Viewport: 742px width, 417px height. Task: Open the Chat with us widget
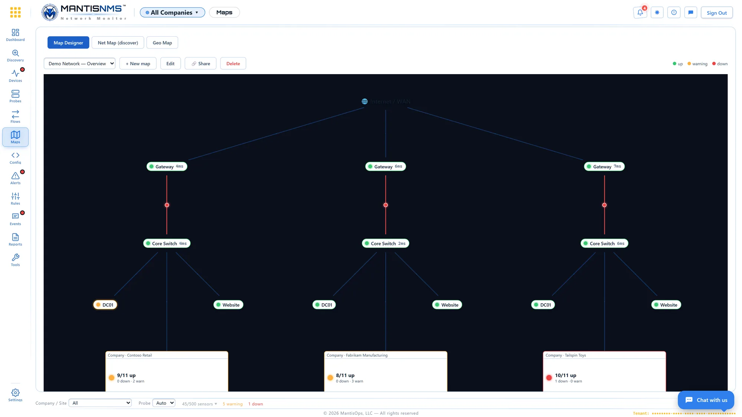pos(706,400)
